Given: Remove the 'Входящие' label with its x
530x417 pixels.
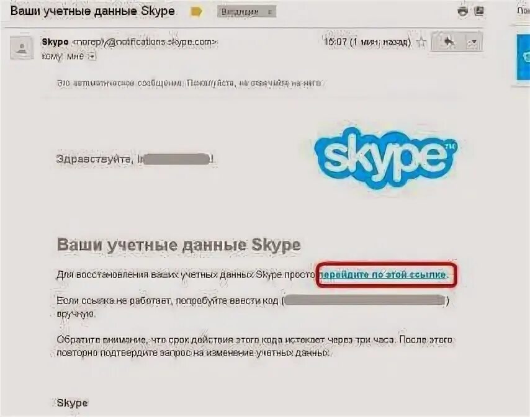Looking at the screenshot, I should tap(269, 12).
